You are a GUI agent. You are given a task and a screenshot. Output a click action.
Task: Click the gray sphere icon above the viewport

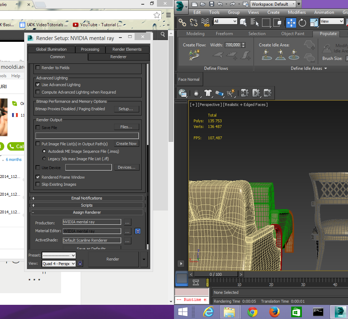(x=196, y=94)
